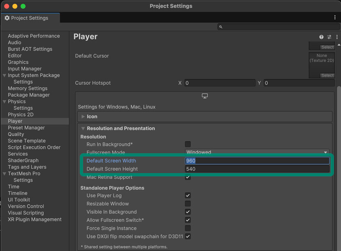Open Adaptive Performance settings
The width and height of the screenshot is (341, 251).
34,36
